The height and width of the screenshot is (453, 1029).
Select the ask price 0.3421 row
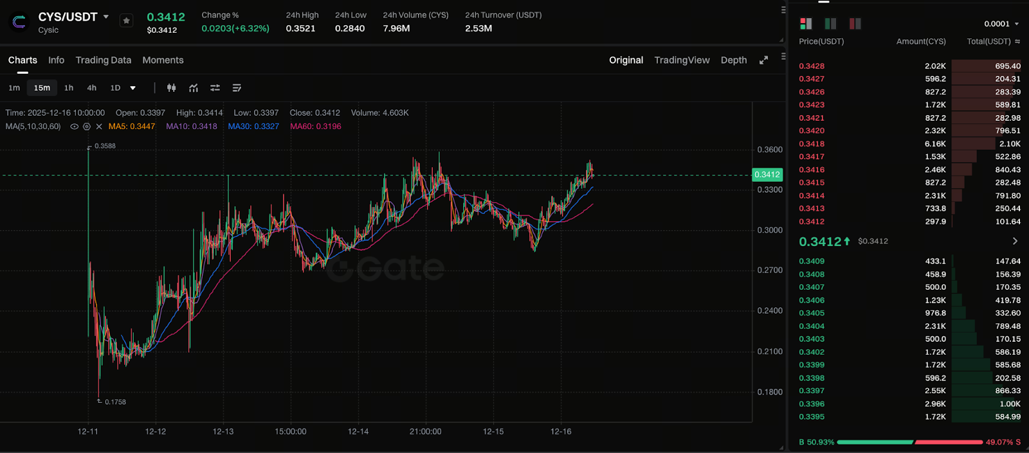909,118
